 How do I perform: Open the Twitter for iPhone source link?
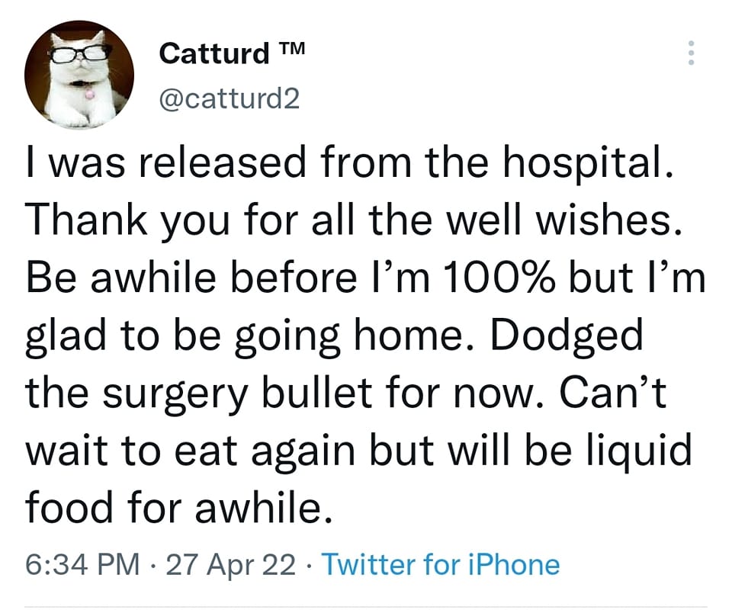(441, 565)
